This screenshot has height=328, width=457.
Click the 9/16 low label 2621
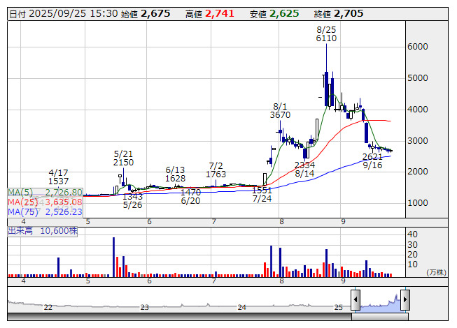pos(372,156)
